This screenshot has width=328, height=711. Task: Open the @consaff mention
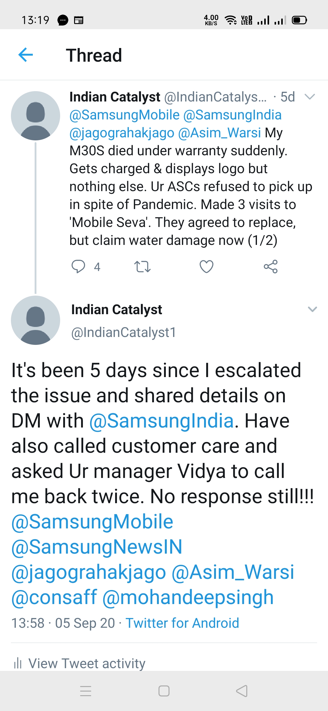tap(54, 597)
